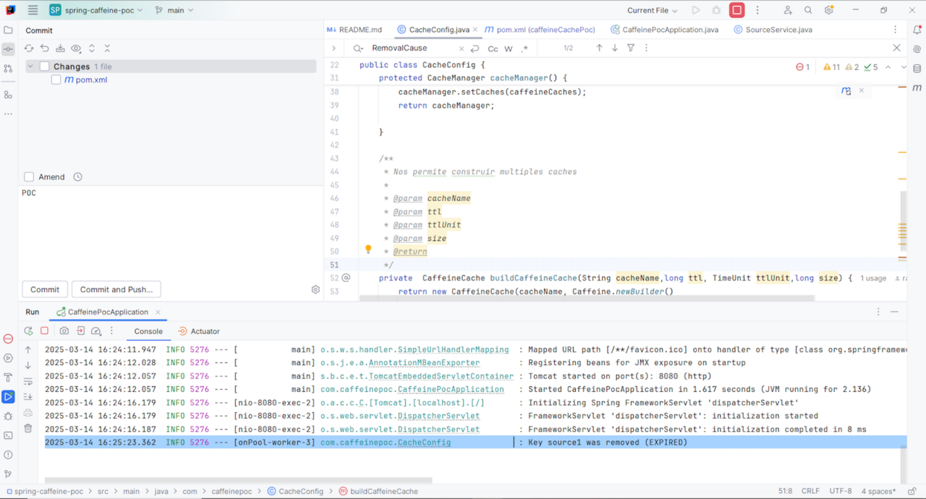Open the Terminal tool window
This screenshot has height=499, width=926.
pyautogui.click(x=8, y=435)
